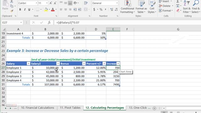The image size is (201, 113).
Task: Select the Select All corner triangle
Action: pos(4,29)
